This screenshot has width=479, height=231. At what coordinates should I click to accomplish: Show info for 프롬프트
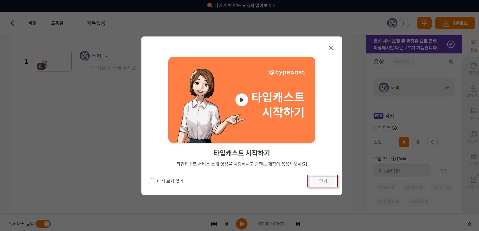coord(394,159)
